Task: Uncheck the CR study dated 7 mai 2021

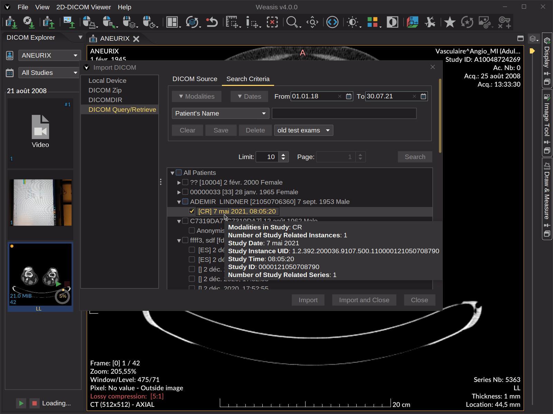Action: tap(192, 211)
